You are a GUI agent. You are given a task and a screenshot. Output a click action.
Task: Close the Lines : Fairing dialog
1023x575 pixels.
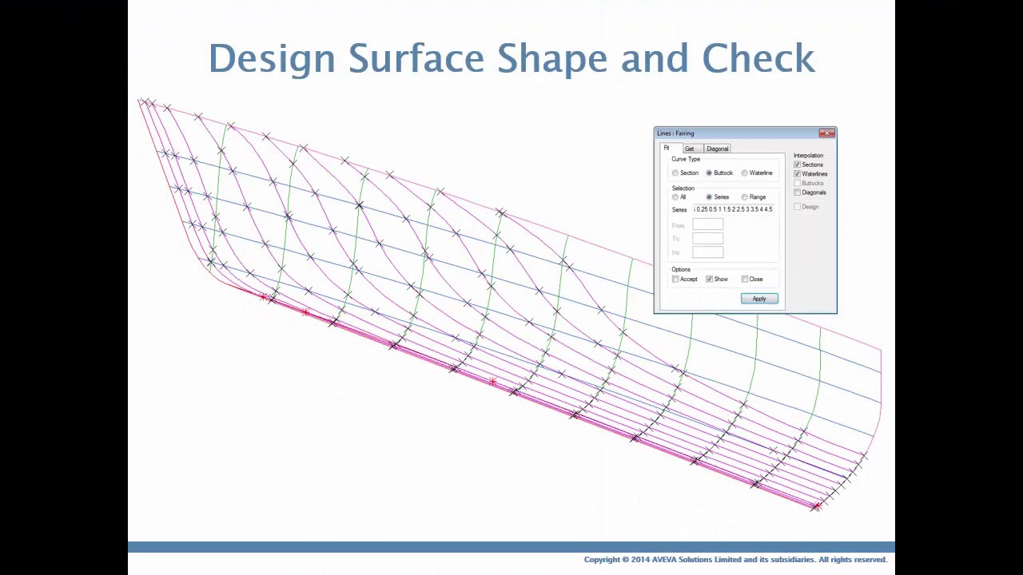(827, 133)
